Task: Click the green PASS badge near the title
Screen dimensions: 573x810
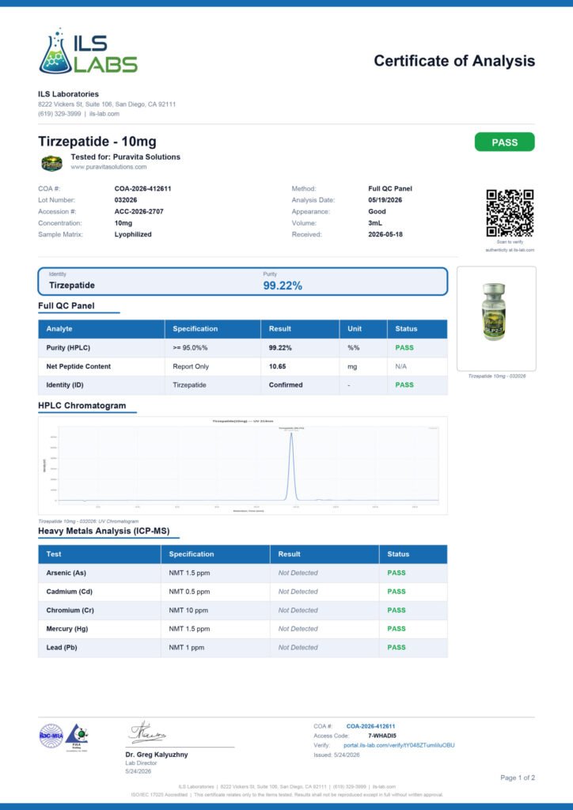Action: (504, 142)
